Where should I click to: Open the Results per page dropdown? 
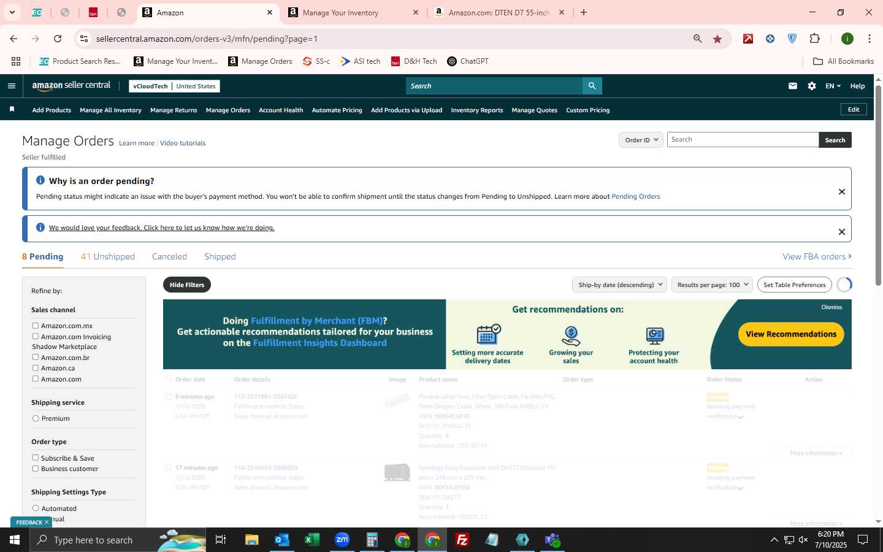(713, 285)
